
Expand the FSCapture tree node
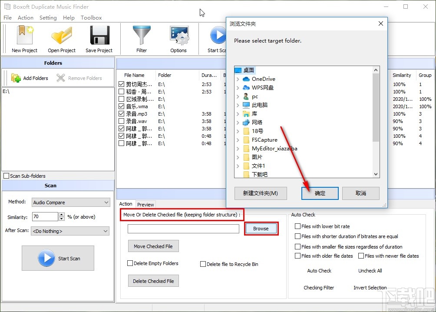pos(238,140)
